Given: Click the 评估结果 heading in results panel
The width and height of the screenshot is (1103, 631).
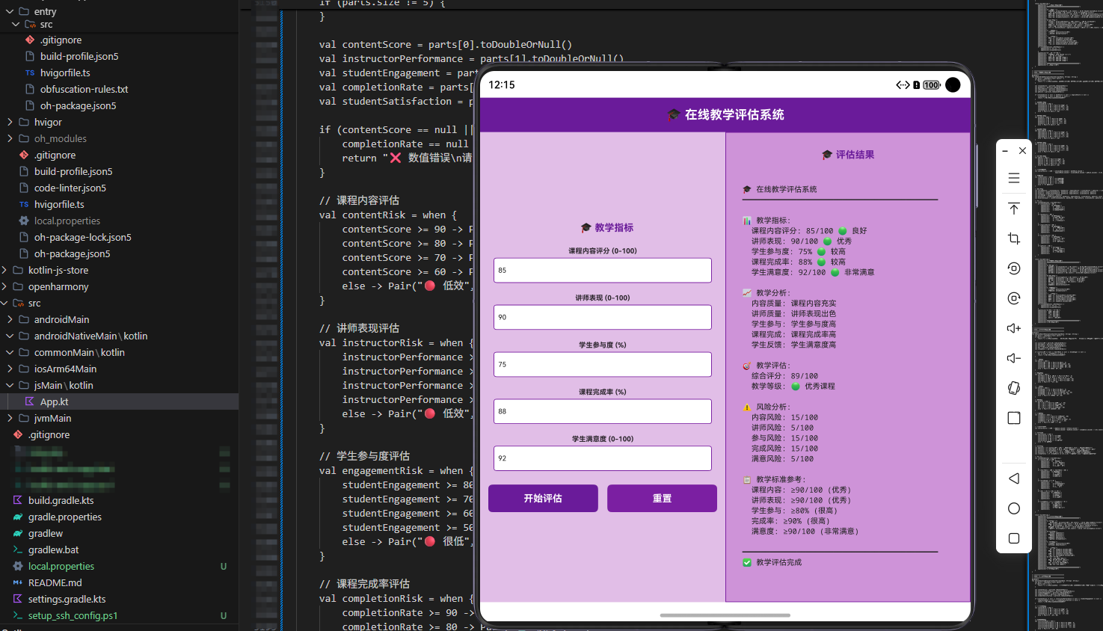Looking at the screenshot, I should click(x=848, y=155).
